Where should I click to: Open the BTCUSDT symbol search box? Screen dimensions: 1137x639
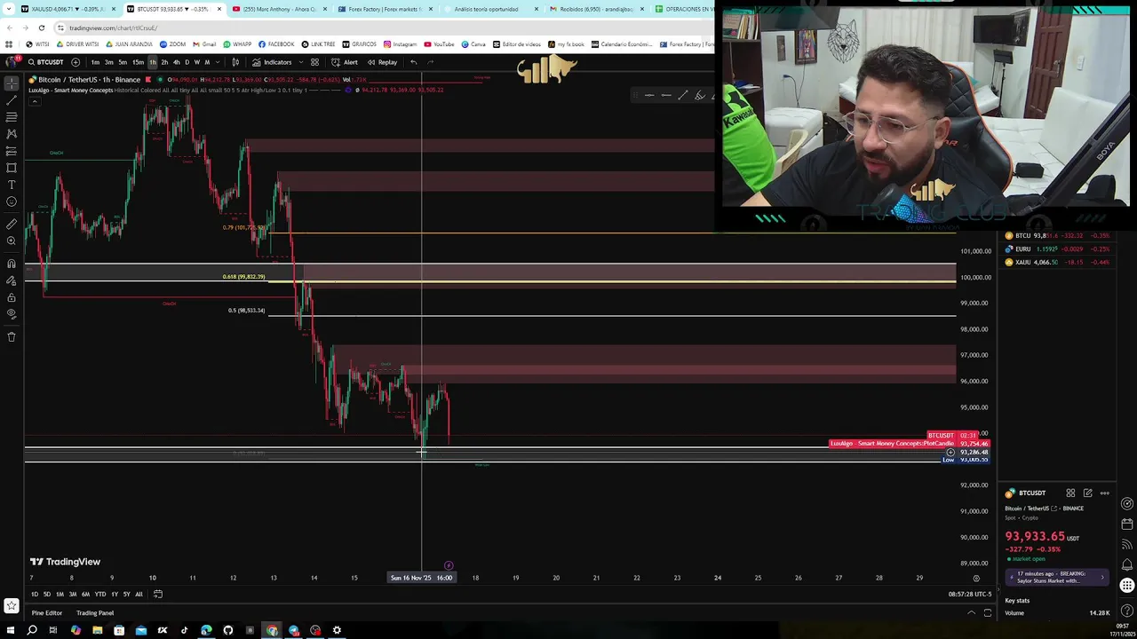(45, 62)
